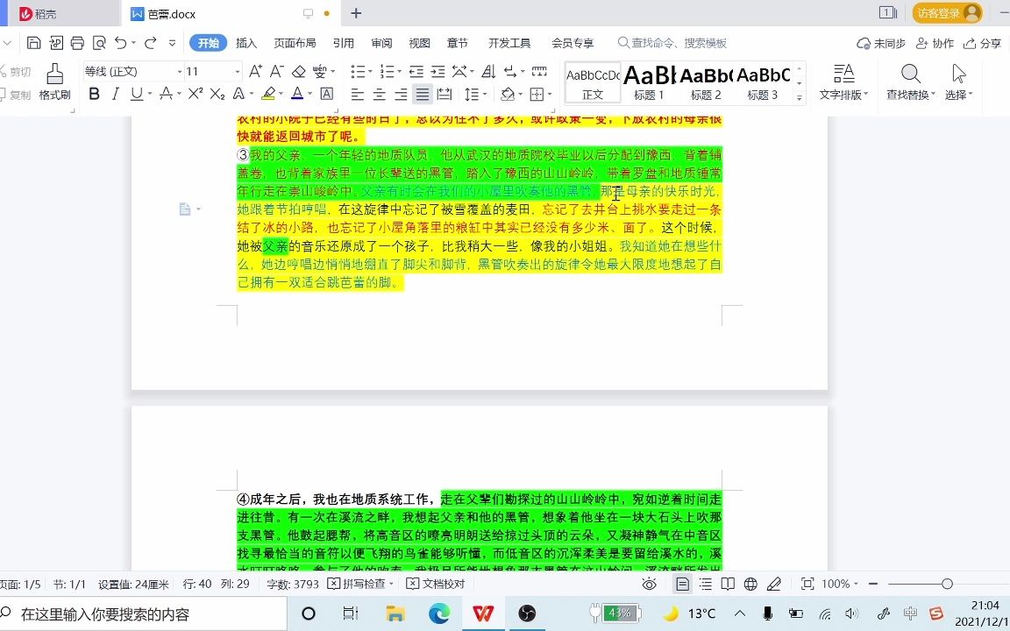Open the font size dropdown
The height and width of the screenshot is (631, 1010).
[237, 71]
